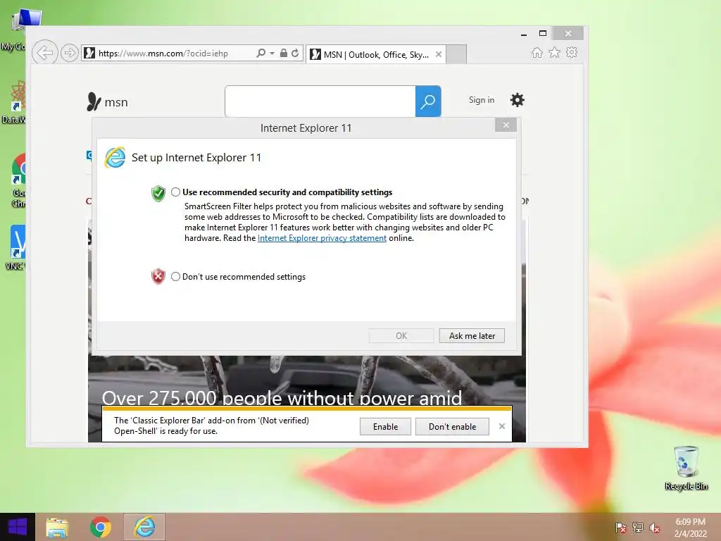Screen dimensions: 721x541
Task: Click the Ask me later button
Action: tap(472, 336)
